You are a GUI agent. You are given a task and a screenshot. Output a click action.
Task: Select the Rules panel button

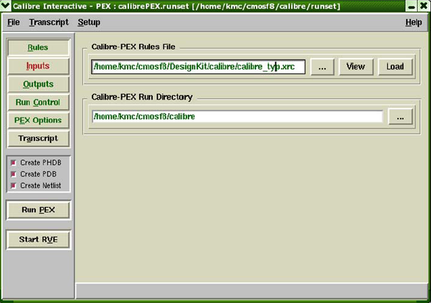(x=38, y=48)
